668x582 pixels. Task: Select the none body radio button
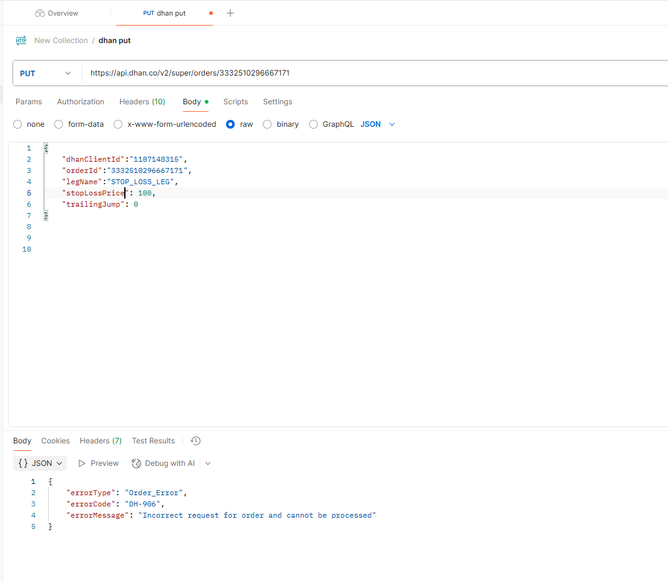17,124
